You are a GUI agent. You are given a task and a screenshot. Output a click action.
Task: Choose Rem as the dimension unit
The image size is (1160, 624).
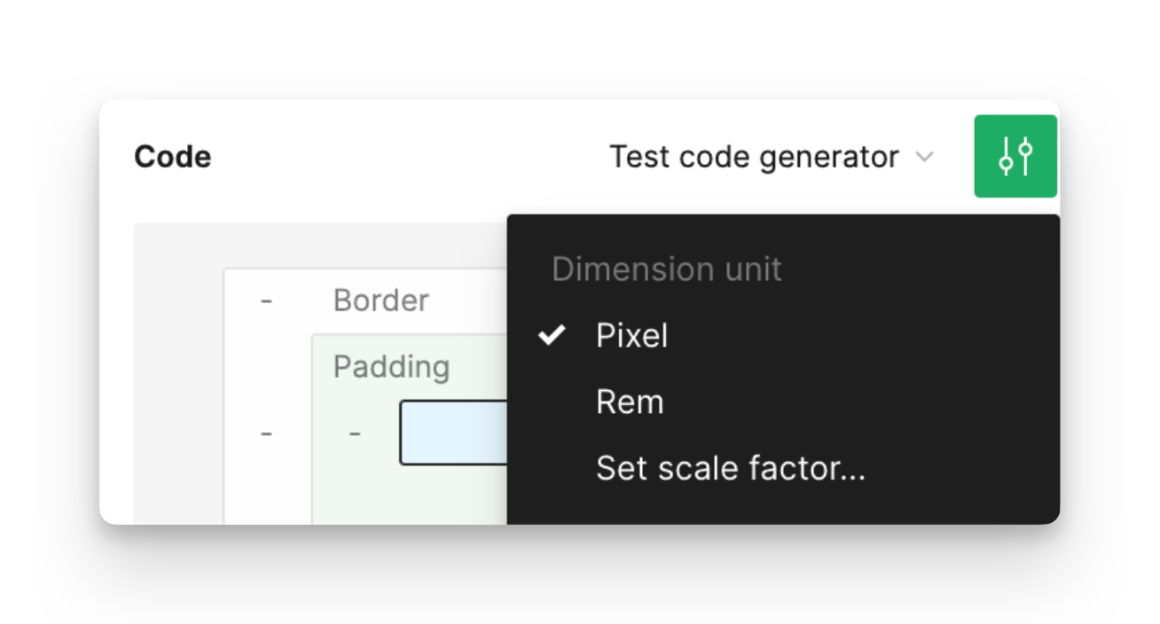click(x=783, y=402)
